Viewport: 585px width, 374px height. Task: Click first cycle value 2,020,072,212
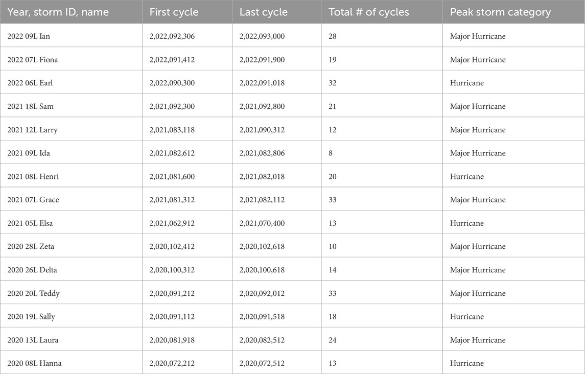[172, 363]
